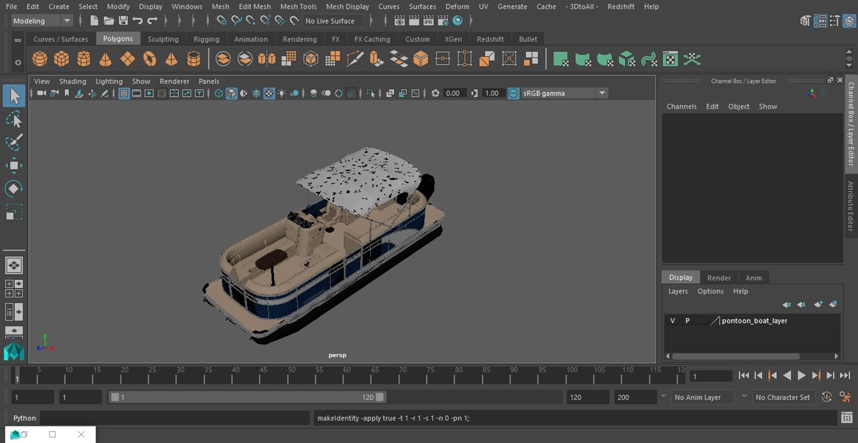The image size is (858, 443).
Task: Open the Channels menu in Channel Box
Action: pos(681,106)
